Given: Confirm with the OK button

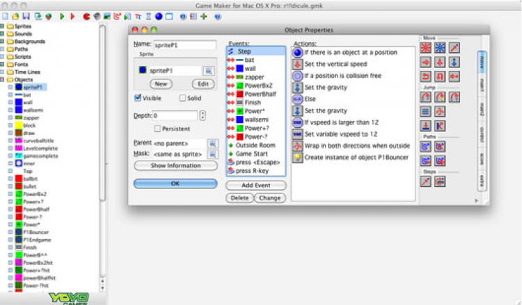Looking at the screenshot, I should pyautogui.click(x=175, y=183).
